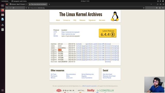This screenshot has height=93, width=165.
Task: Click patch for longterm 5.4.249
Action: [88, 56]
